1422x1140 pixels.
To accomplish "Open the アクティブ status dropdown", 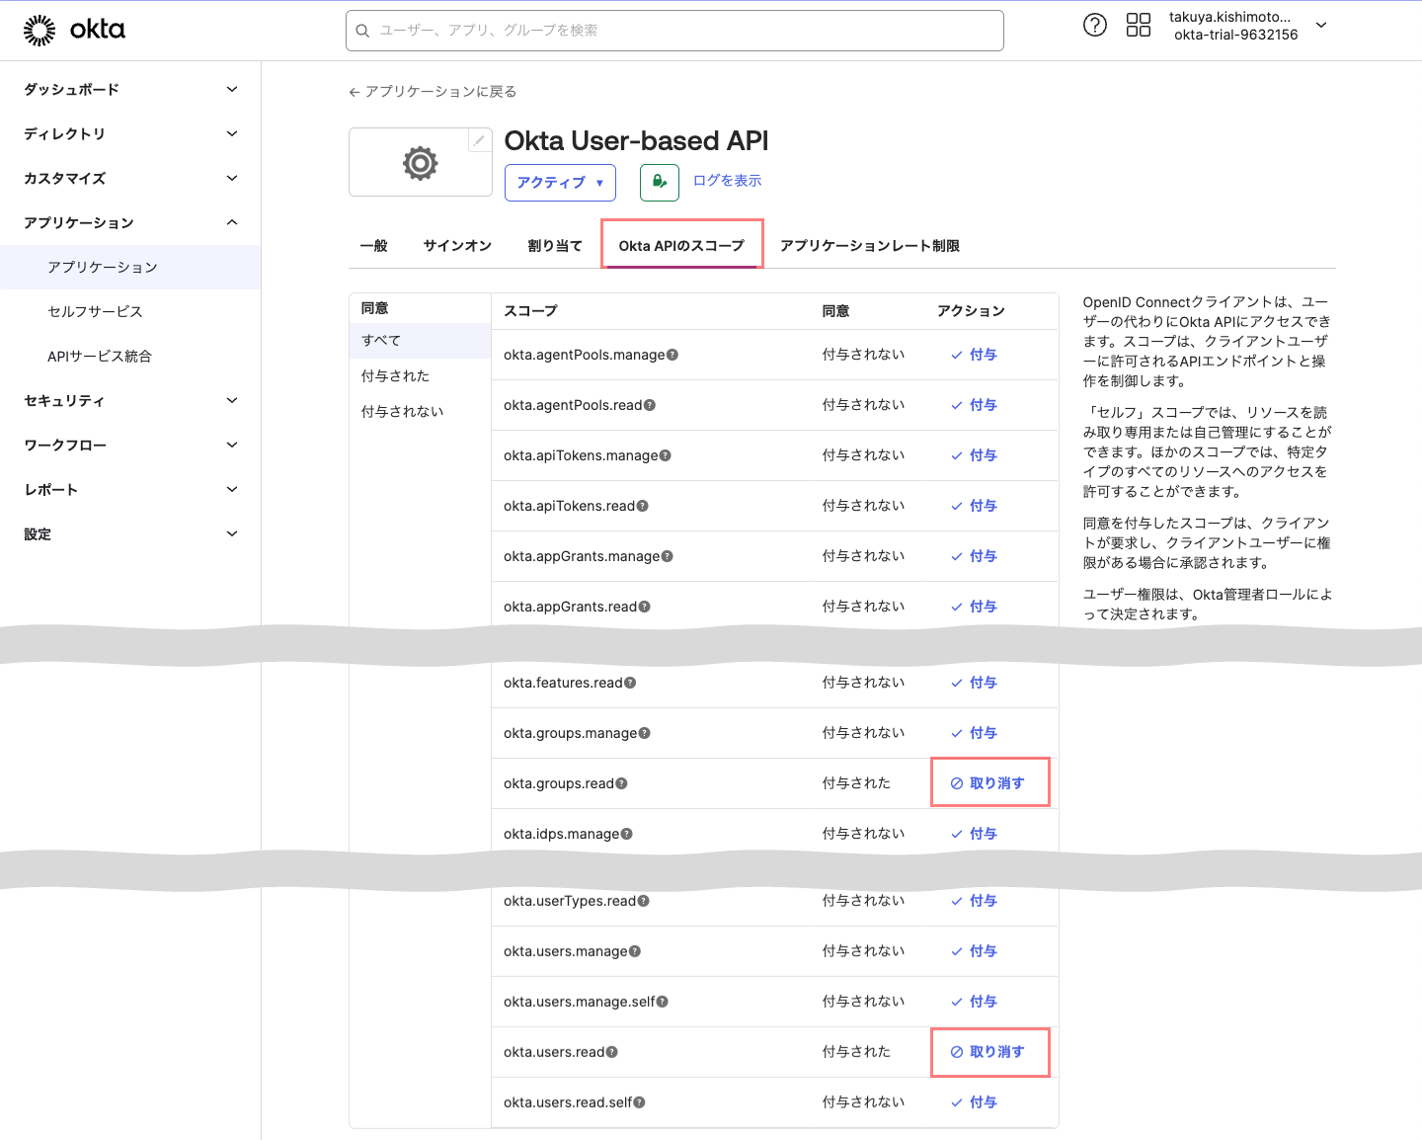I will pos(559,183).
